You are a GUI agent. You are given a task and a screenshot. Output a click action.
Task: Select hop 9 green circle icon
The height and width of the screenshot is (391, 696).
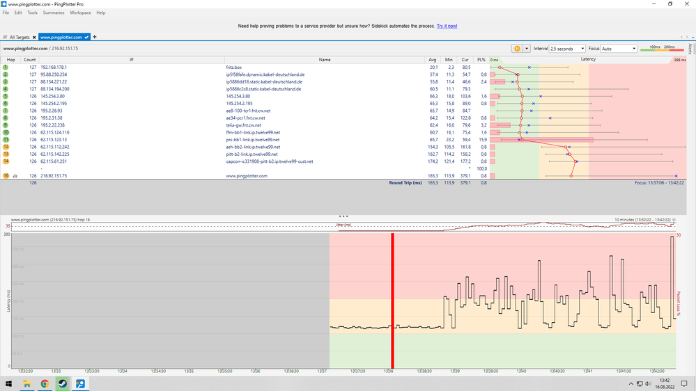pos(6,125)
